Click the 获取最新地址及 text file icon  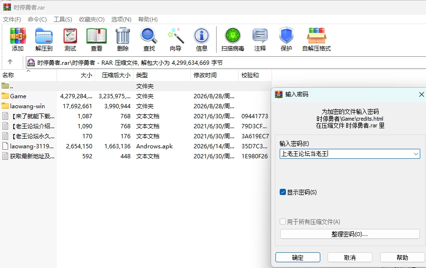pos(5,156)
